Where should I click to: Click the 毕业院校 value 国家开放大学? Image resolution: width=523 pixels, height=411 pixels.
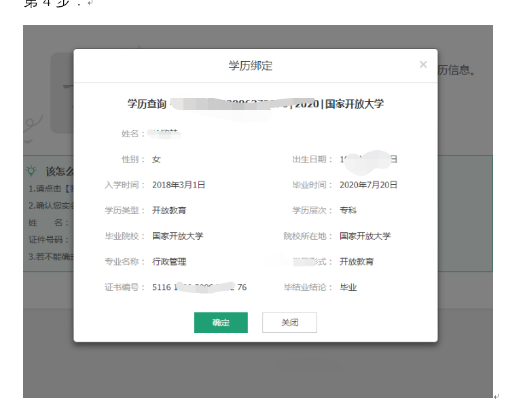178,236
